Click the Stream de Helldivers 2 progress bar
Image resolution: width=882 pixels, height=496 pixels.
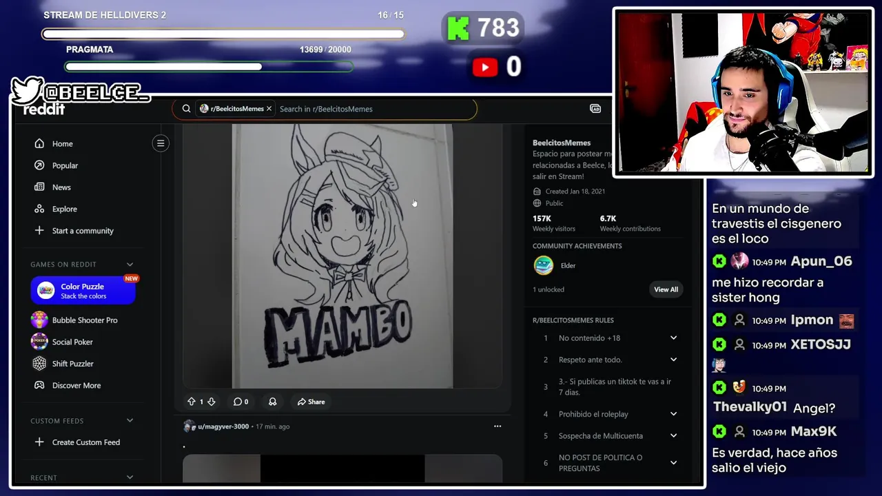click(x=223, y=34)
